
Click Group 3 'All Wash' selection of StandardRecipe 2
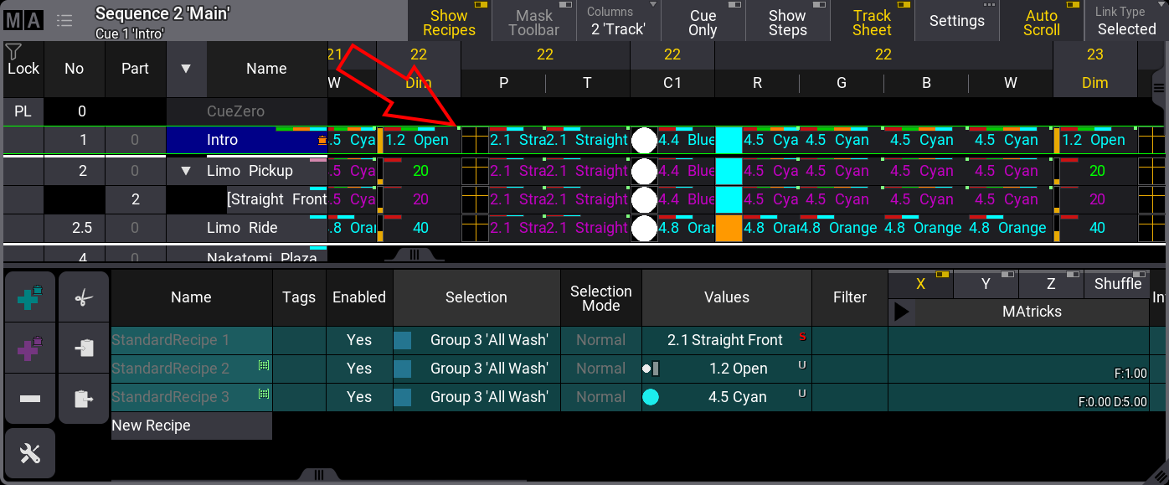pyautogui.click(x=476, y=369)
